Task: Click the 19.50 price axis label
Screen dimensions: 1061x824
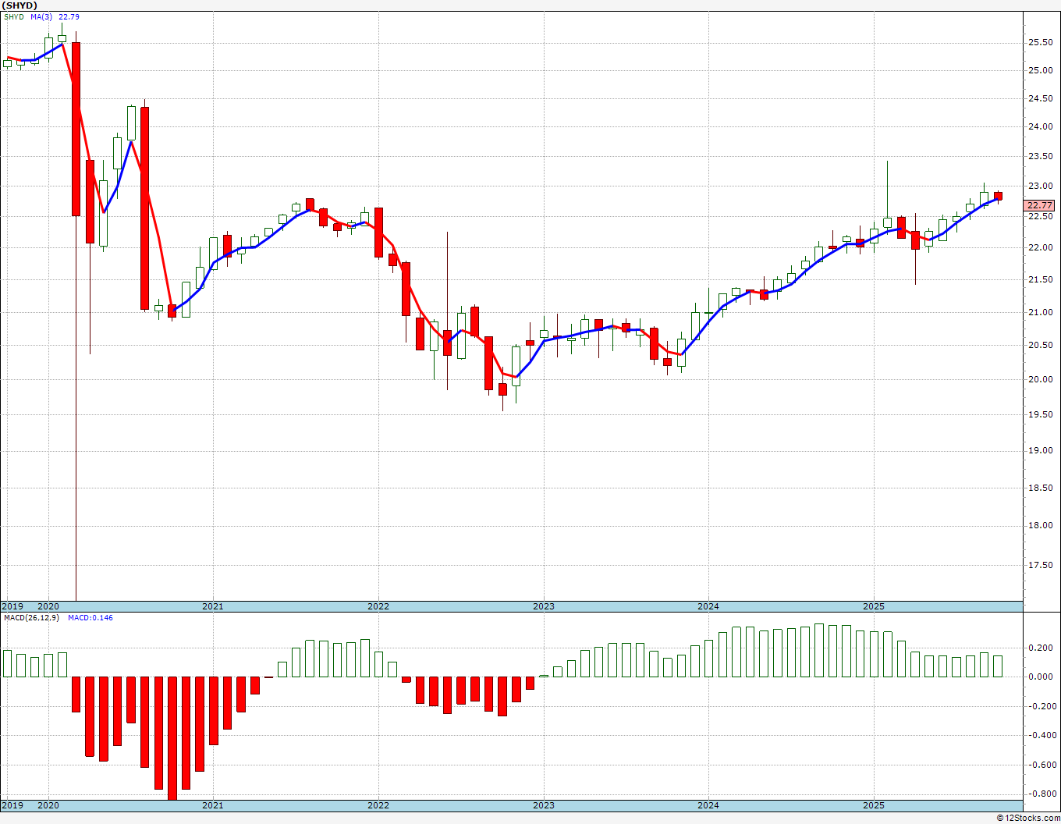Action: pos(1040,414)
